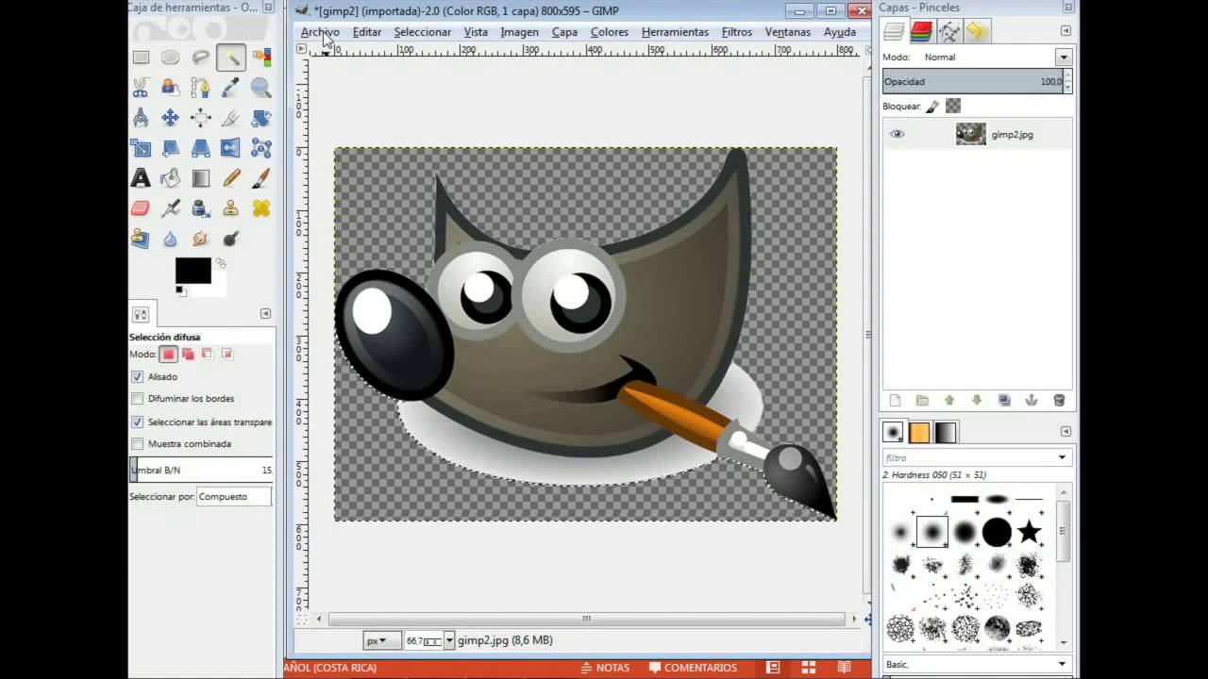Select the Pencil tool
The height and width of the screenshot is (679, 1208).
click(230, 178)
